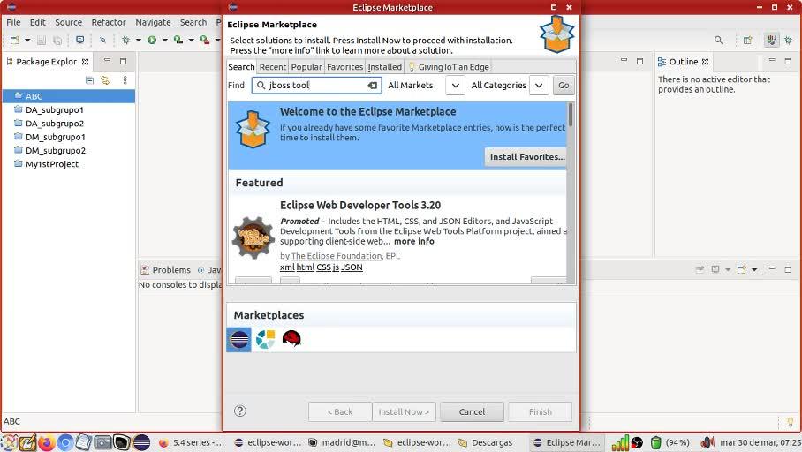
Task: Click the CSS tag link
Action: (323, 267)
